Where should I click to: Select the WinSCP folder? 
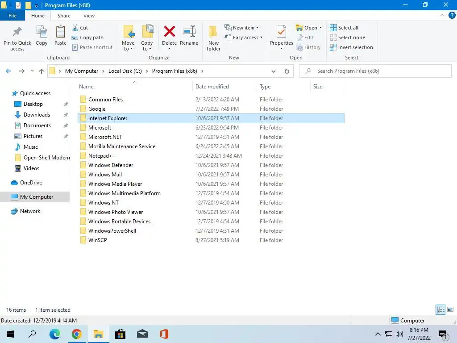coord(211,240)
